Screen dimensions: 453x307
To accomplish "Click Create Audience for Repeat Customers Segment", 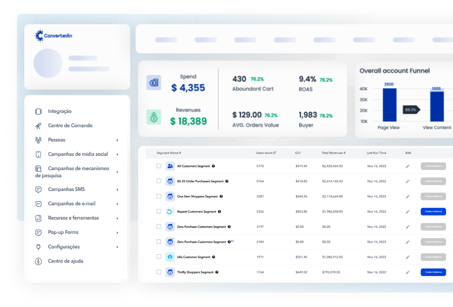I will (x=433, y=211).
